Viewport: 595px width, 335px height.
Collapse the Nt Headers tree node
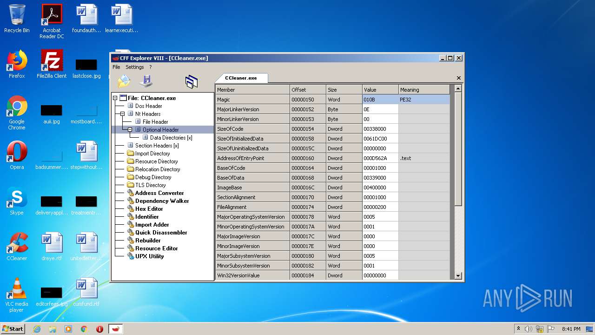coord(122,114)
